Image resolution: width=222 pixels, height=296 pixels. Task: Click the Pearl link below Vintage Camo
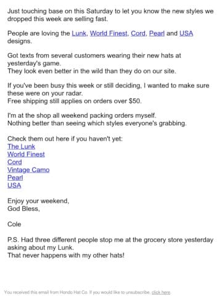point(15,178)
